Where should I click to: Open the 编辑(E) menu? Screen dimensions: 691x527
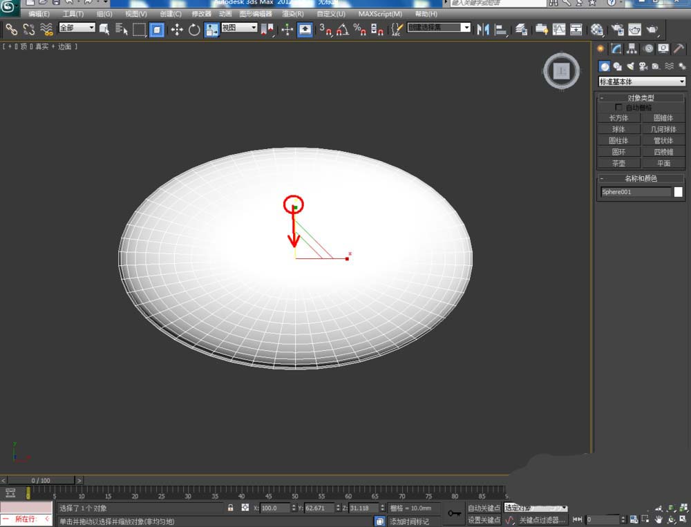coord(39,14)
